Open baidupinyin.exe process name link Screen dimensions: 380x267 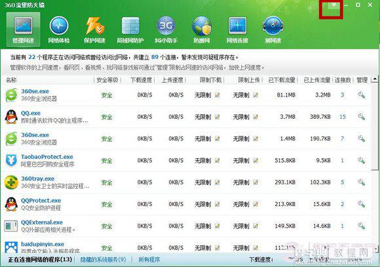coord(43,244)
